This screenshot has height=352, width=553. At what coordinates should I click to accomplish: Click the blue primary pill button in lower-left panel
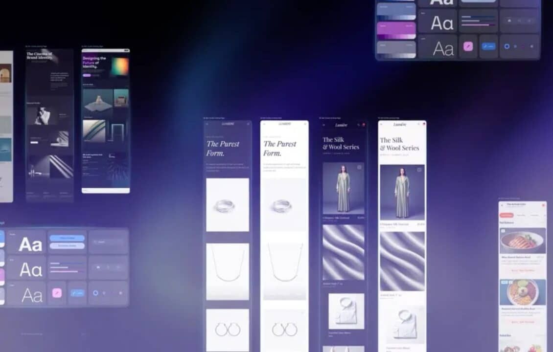click(x=67, y=238)
